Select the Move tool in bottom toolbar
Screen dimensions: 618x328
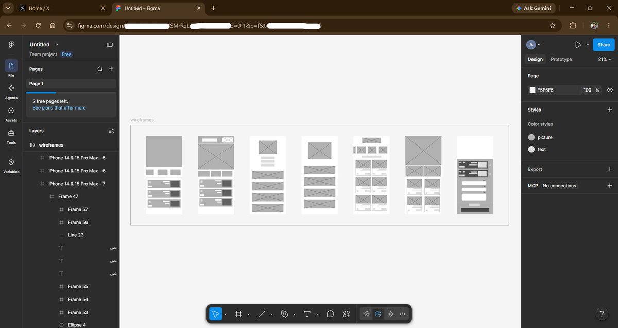[215, 314]
